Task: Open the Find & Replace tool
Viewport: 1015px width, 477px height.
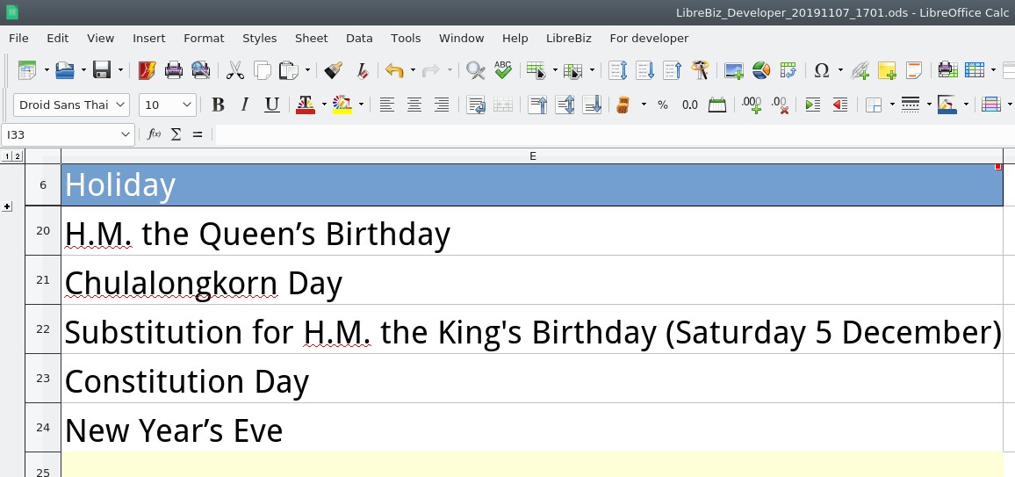Action: click(x=475, y=70)
